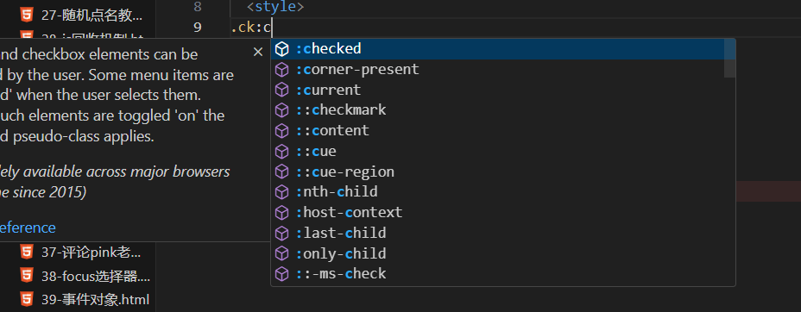The image size is (801, 312).
Task: Select the :checked suggestion
Action: [502, 49]
